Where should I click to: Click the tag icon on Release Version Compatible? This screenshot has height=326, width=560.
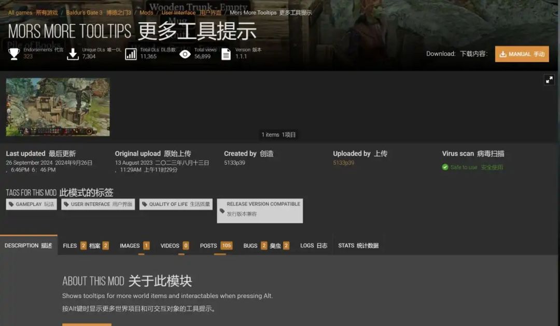(x=222, y=211)
